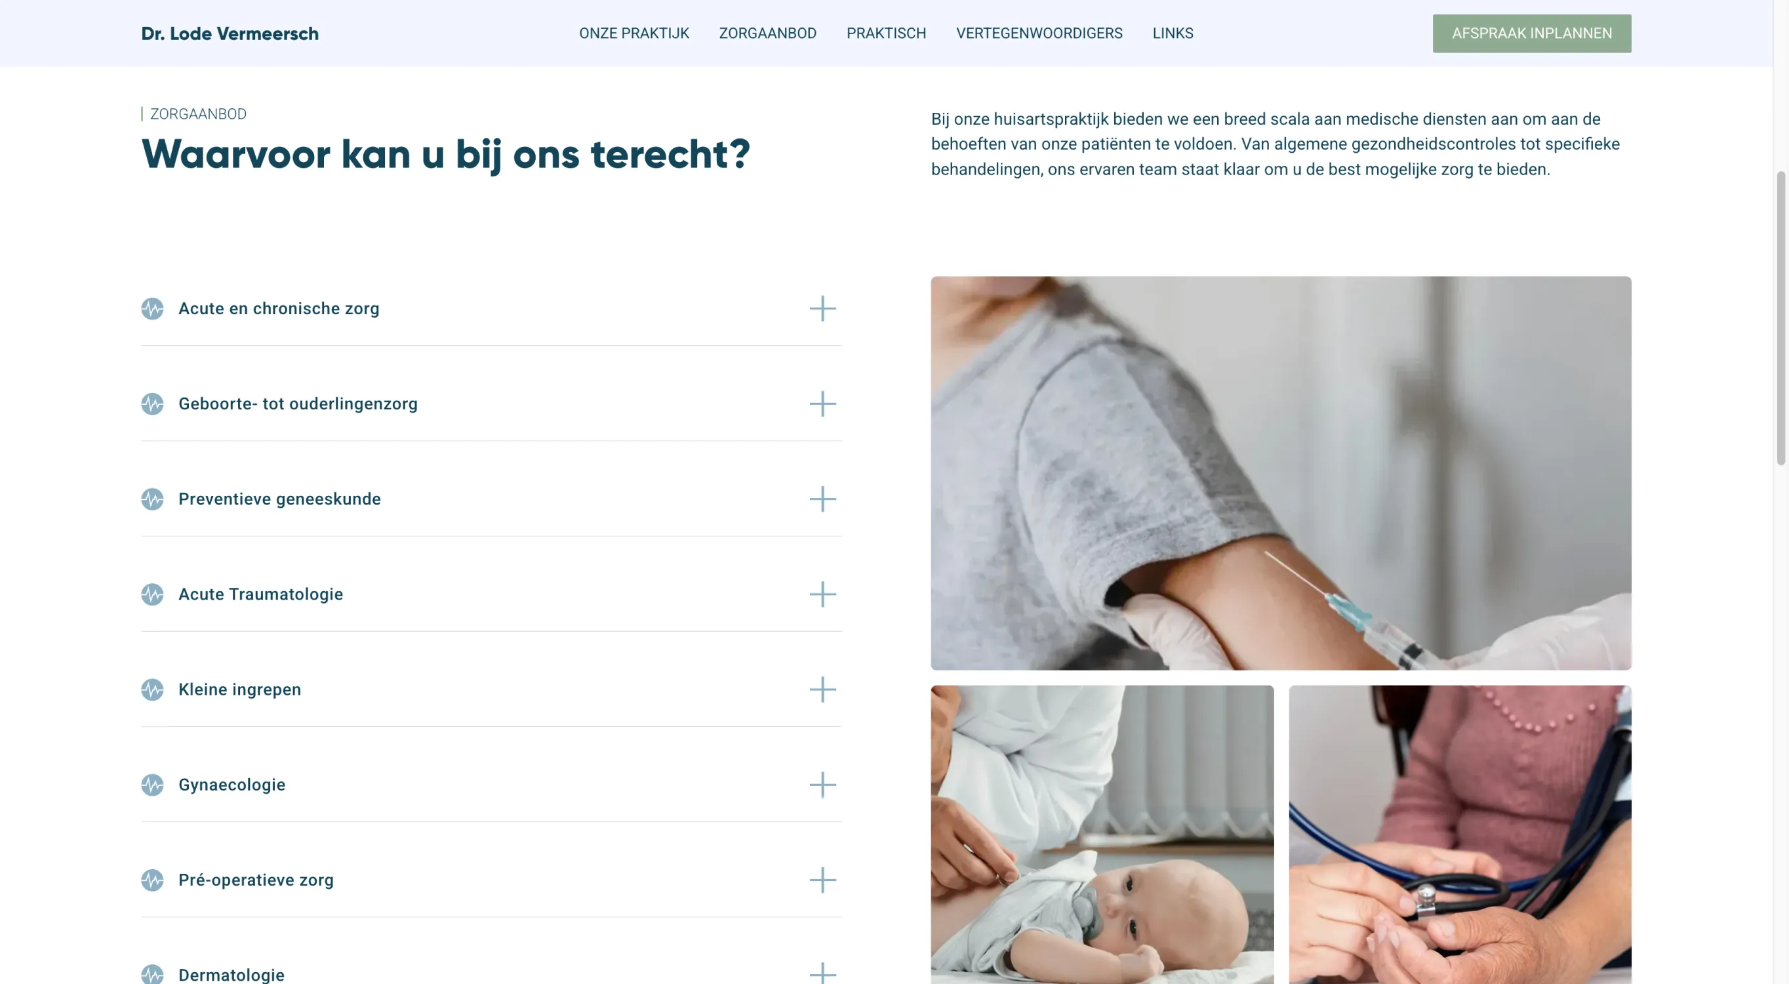Click the heartbeat icon beside Pré-operatieve zorg

(x=152, y=880)
